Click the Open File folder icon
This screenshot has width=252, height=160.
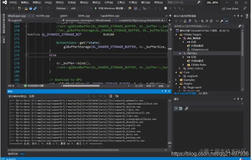pos(26,8)
